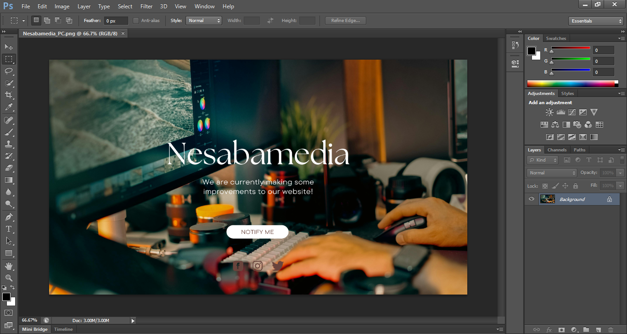Image resolution: width=627 pixels, height=334 pixels.
Task: Select the Horizontal Type tool
Action: click(9, 229)
